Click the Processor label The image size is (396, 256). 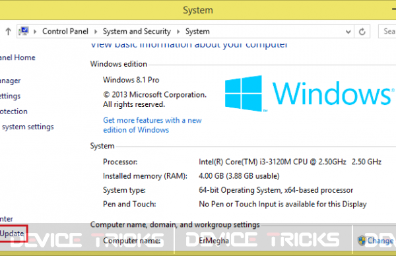click(120, 162)
